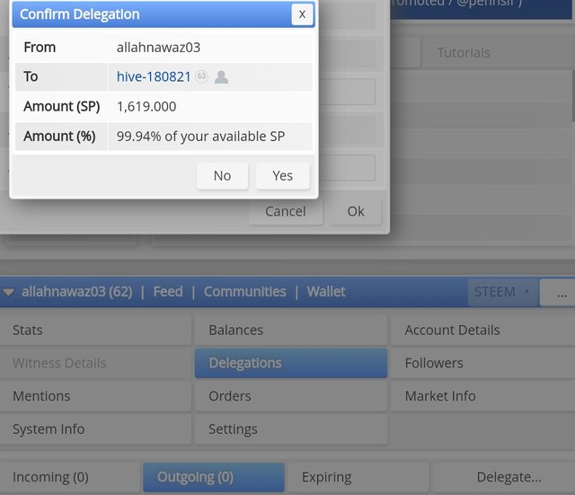Open Market Info tab
This screenshot has height=495, width=575.
(x=482, y=396)
